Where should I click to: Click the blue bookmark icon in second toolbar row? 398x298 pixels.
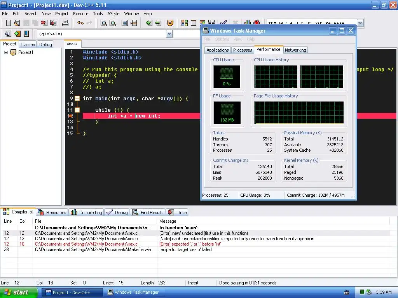[x=26, y=33]
